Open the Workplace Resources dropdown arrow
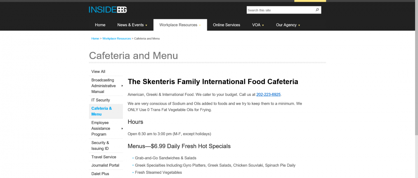Viewport: 418px width, 178px height. pos(200,25)
